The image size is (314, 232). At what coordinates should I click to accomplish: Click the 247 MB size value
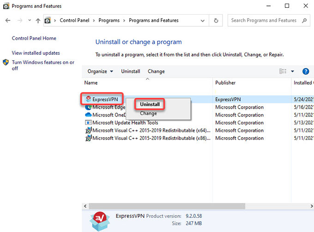click(x=193, y=223)
